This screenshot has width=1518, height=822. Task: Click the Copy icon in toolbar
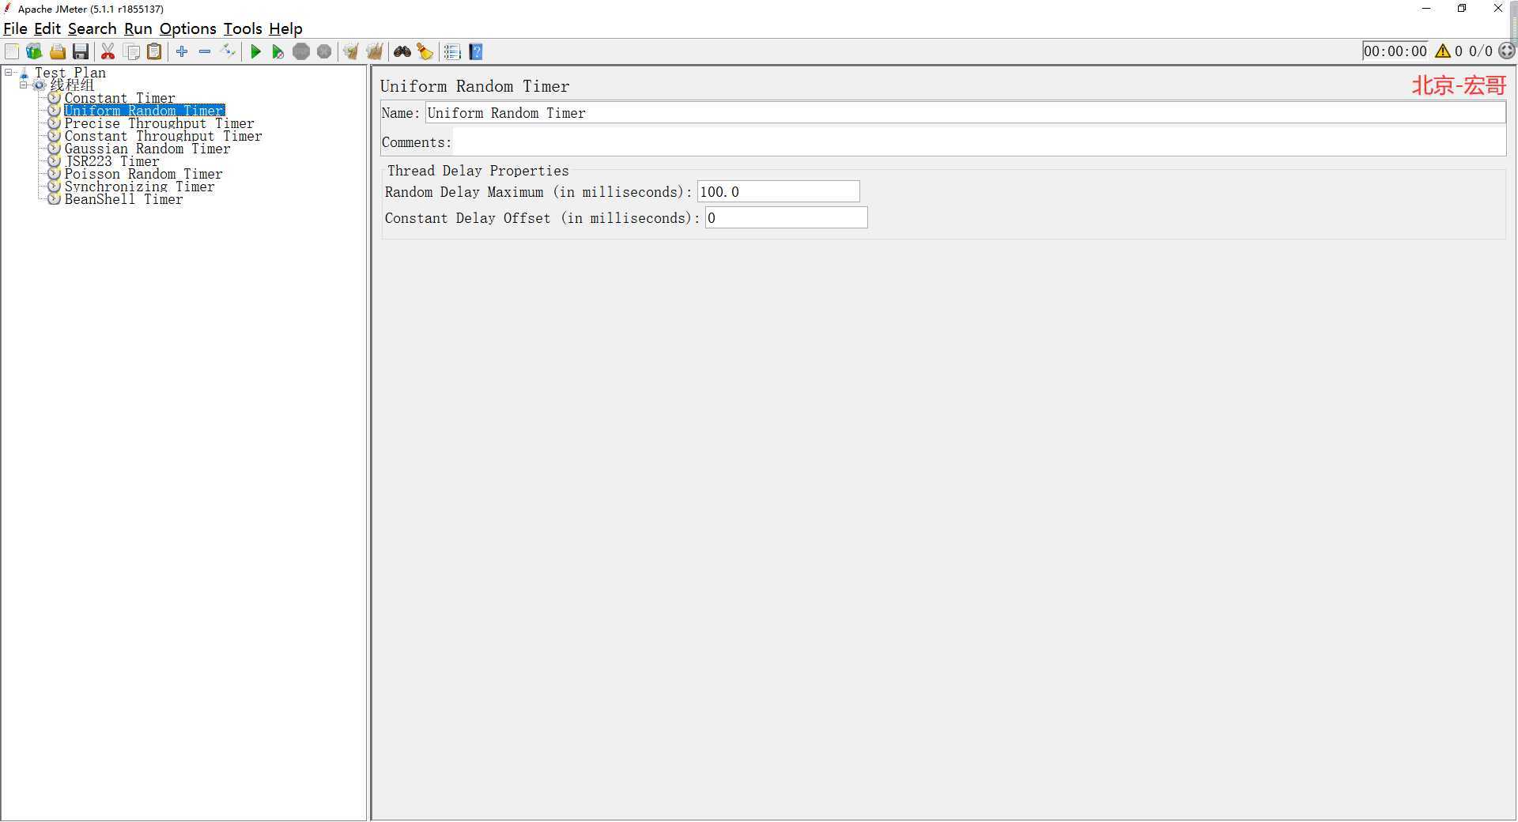pos(132,51)
